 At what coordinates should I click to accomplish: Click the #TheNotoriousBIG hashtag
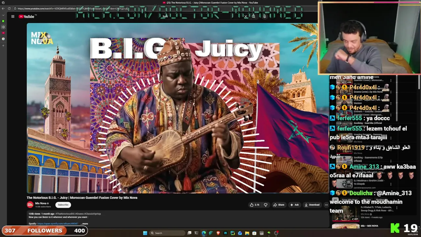pyautogui.click(x=65, y=214)
